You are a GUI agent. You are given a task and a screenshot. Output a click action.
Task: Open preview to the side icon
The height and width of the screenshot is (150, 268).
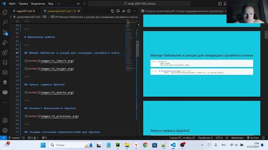point(118,11)
